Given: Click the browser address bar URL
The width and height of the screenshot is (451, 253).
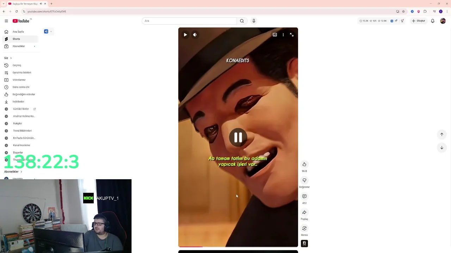Looking at the screenshot, I should pos(47,11).
